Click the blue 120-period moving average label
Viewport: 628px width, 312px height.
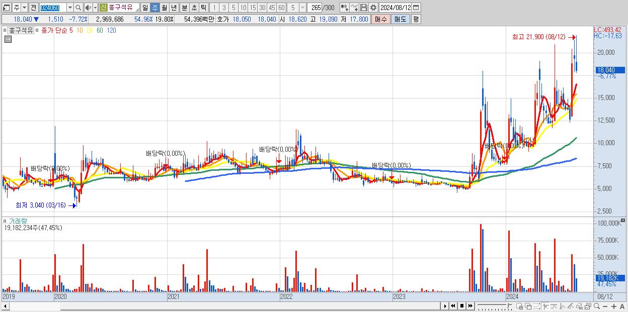tap(111, 30)
